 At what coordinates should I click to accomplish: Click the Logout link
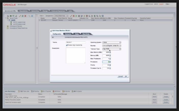pyautogui.click(x=161, y=4)
